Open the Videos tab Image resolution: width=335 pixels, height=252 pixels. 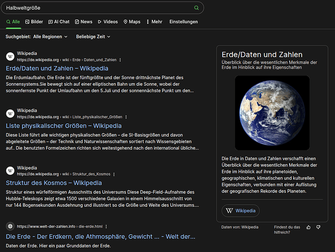[x=107, y=22]
